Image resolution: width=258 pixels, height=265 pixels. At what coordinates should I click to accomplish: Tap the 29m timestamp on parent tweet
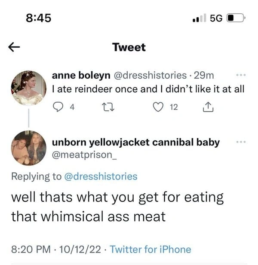pos(204,76)
